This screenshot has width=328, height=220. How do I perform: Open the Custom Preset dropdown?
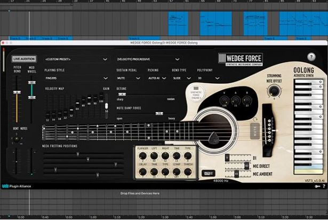coord(76,59)
